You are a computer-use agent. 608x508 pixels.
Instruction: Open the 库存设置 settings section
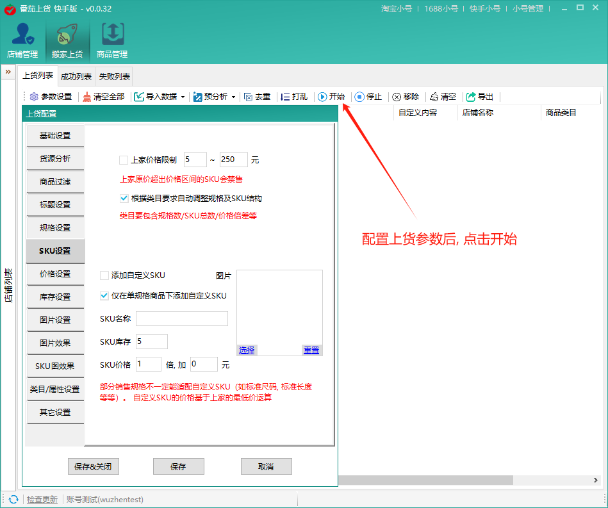55,297
